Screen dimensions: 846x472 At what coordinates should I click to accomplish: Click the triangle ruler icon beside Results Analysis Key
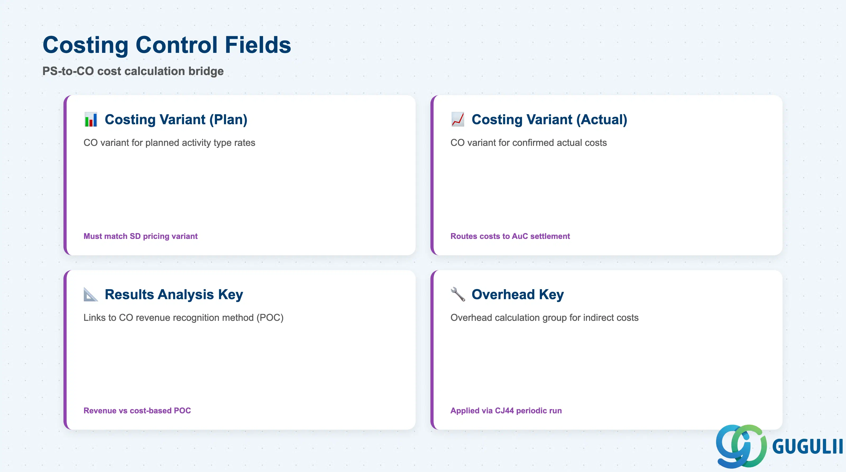click(x=91, y=294)
